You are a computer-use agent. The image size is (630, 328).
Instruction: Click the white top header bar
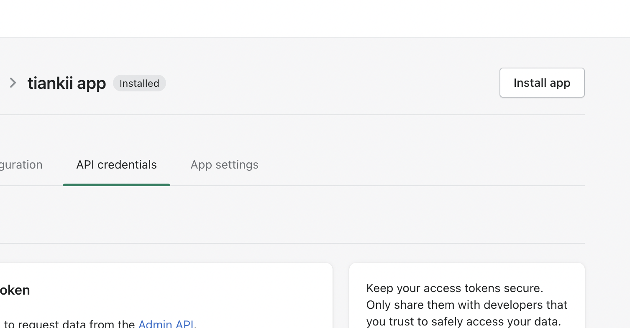click(315, 18)
